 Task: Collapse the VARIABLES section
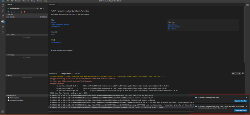(x=27, y=55)
